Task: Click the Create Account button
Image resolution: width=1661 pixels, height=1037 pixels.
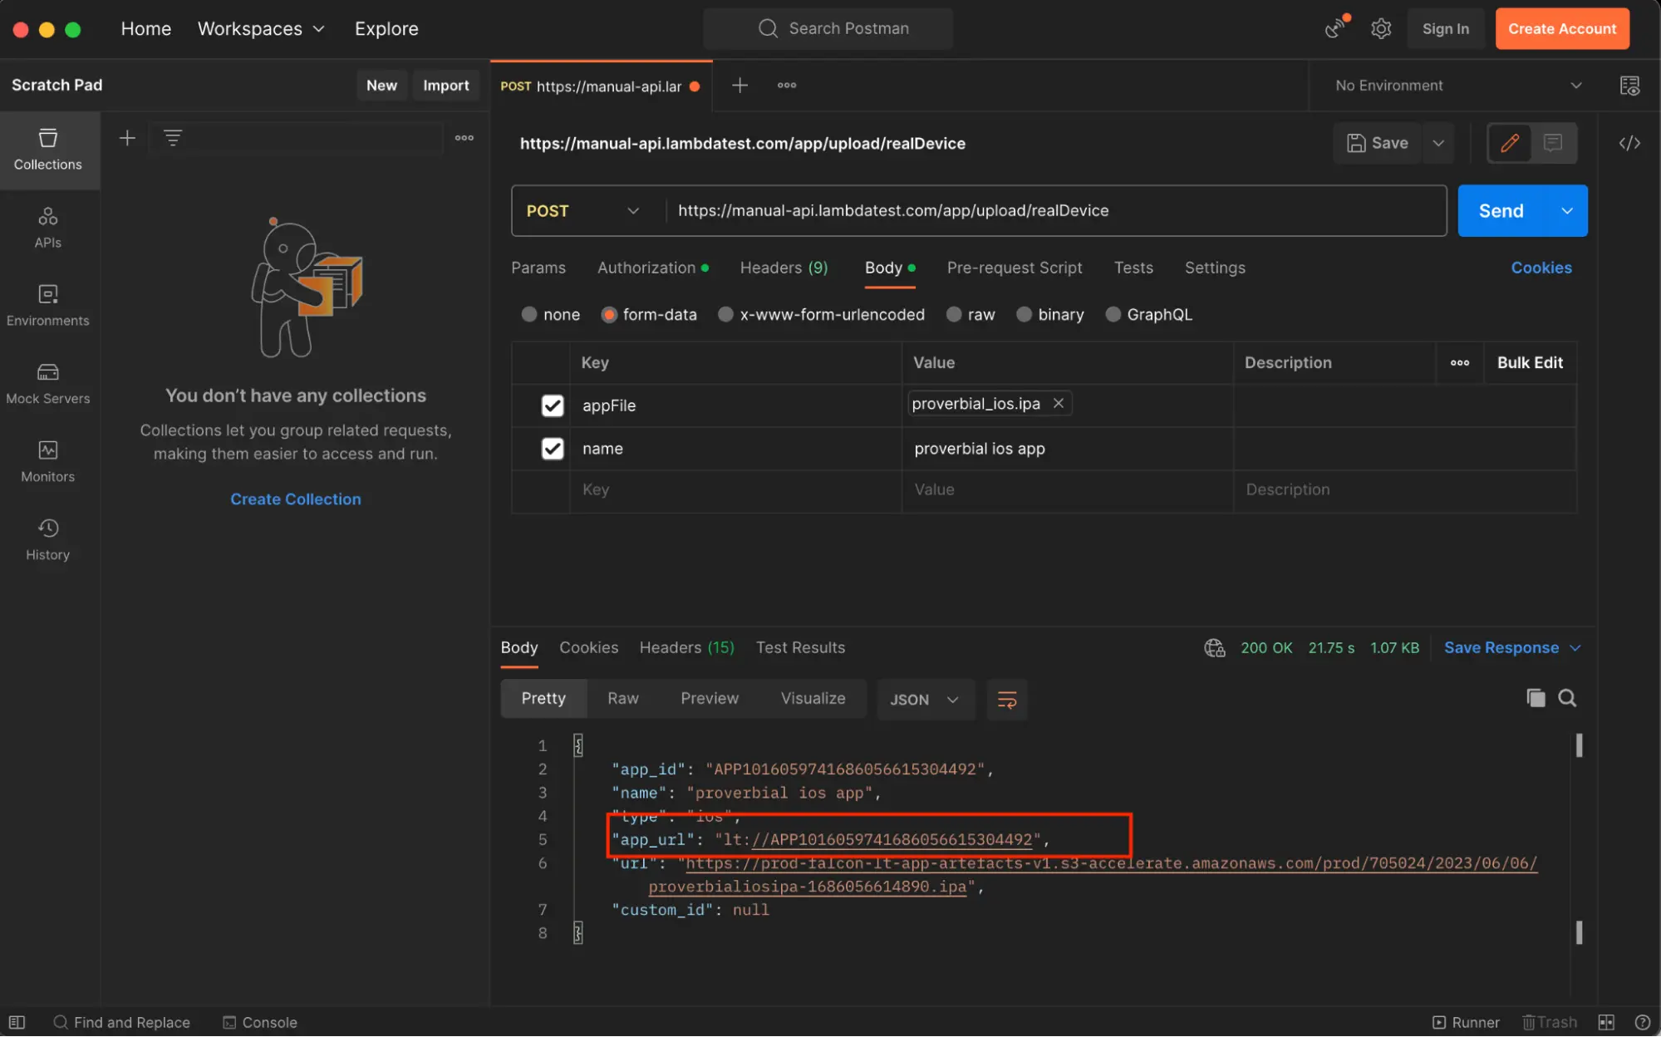Action: pos(1561,27)
